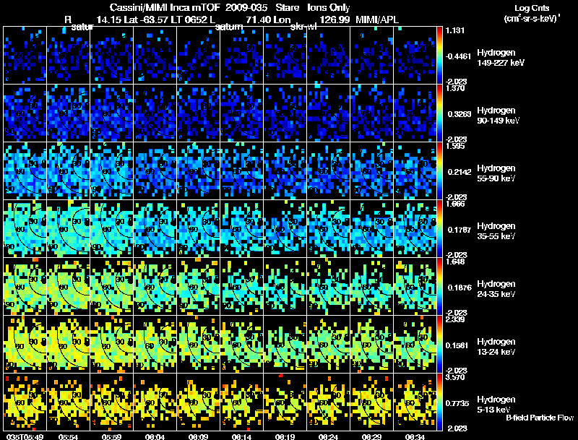578x440 pixels.
Task: Click the 'Log Cnts' colorbar heading
Action: tap(531, 8)
